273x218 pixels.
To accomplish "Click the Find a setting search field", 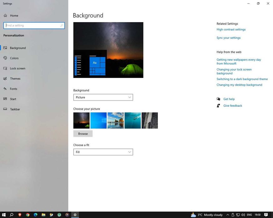I will pos(34,25).
